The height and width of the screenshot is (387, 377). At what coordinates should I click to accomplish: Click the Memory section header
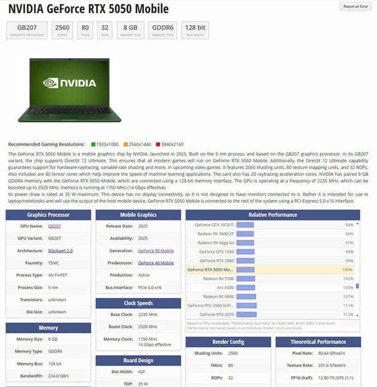[49, 328]
